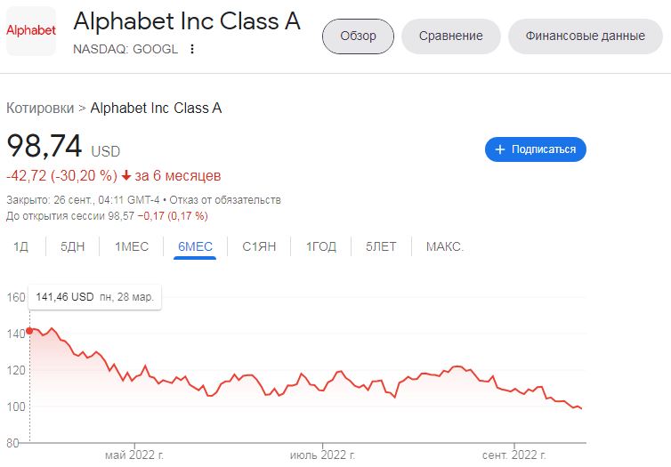Open the Обзор tab
The height and width of the screenshot is (467, 671).
(x=358, y=36)
